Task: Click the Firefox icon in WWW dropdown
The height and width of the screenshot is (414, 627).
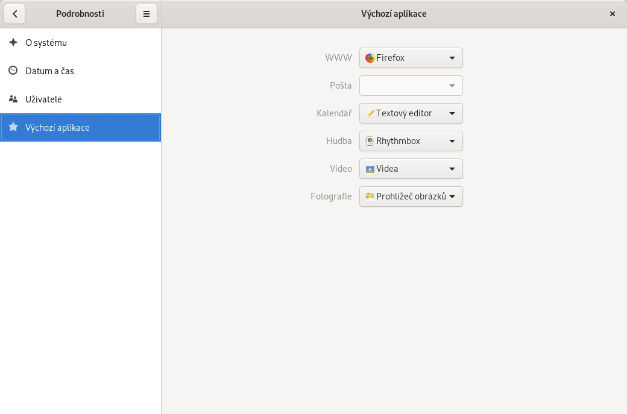Action: point(370,58)
